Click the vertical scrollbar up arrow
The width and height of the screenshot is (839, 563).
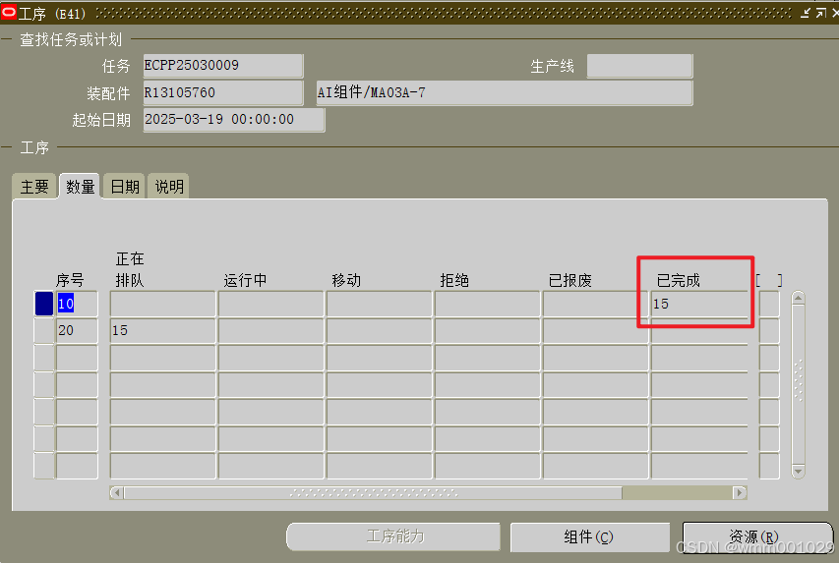click(798, 298)
